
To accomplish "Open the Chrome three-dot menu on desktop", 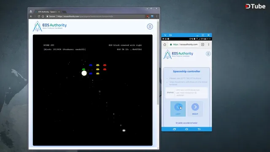I will 157,16.
